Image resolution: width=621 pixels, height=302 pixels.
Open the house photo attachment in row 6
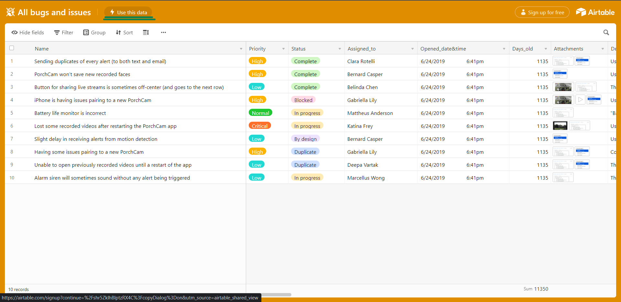560,126
